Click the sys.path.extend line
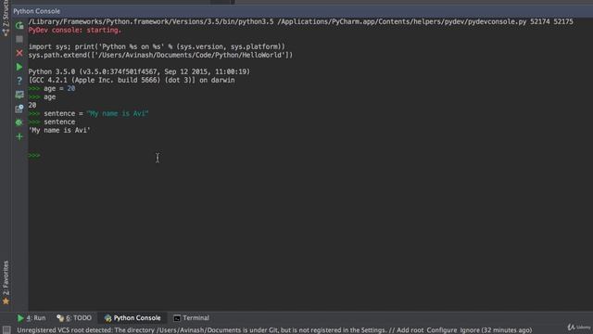This screenshot has height=334, width=593. [x=160, y=56]
